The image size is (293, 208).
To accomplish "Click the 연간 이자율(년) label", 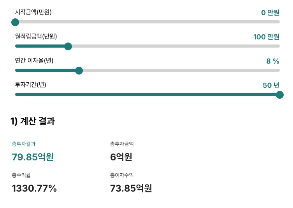I will coord(34,60).
